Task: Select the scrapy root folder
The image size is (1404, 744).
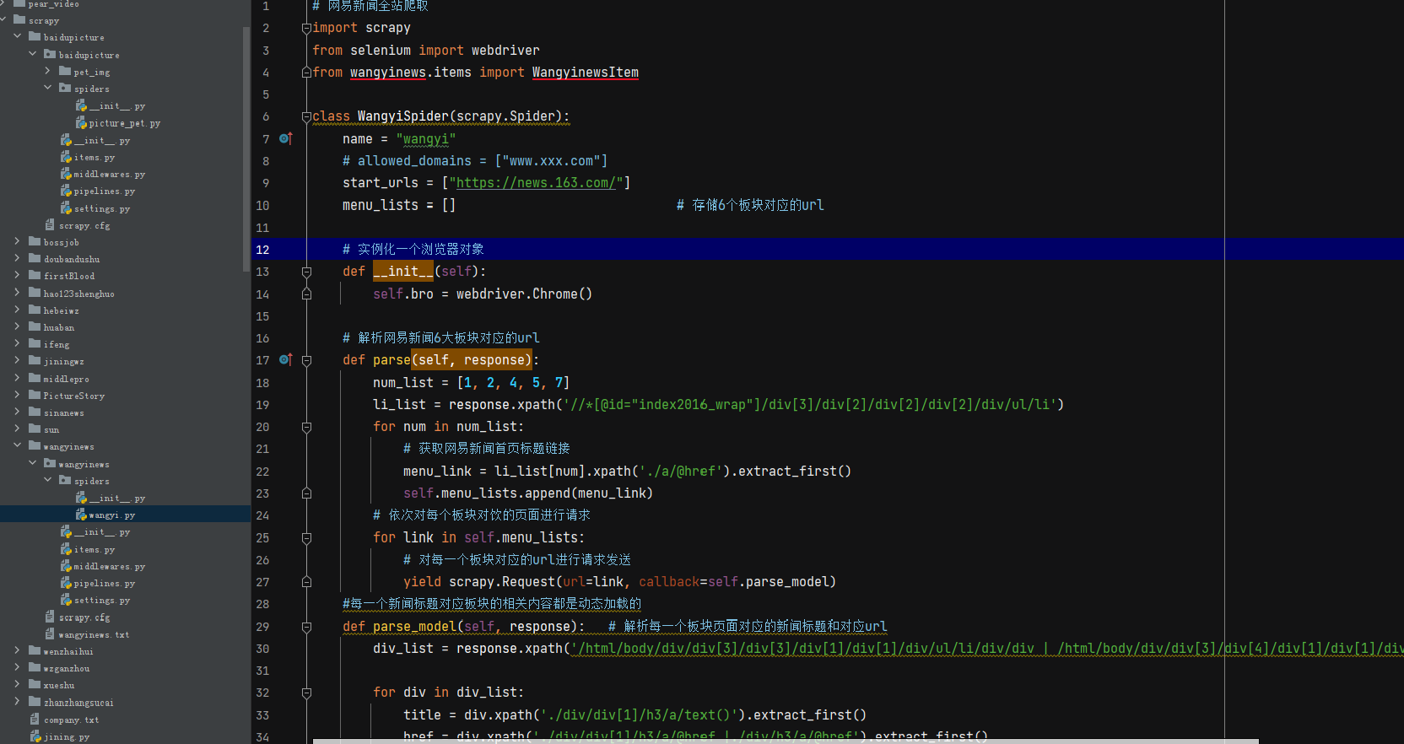Action: (x=44, y=20)
